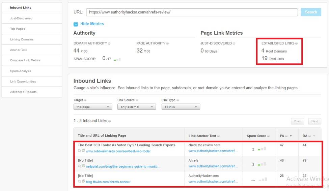Click magnifier icon for neilpatel.com row
Screen dimensions: 329x191
click(79, 166)
